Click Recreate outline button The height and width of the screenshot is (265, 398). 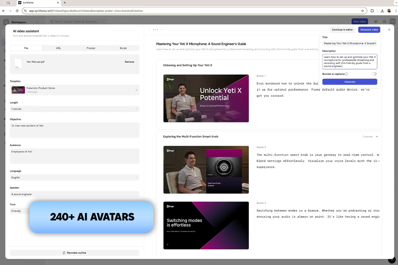[x=75, y=253]
